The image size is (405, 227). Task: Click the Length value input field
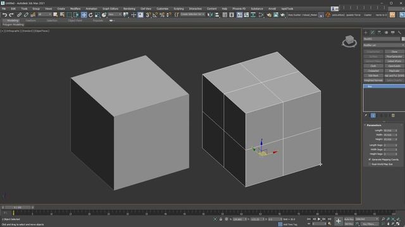click(x=389, y=131)
